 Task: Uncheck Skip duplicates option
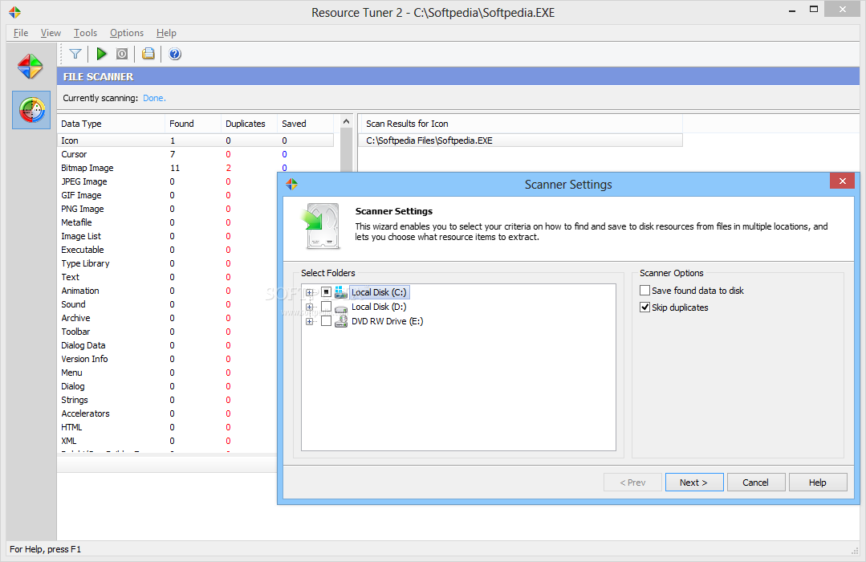coord(645,307)
